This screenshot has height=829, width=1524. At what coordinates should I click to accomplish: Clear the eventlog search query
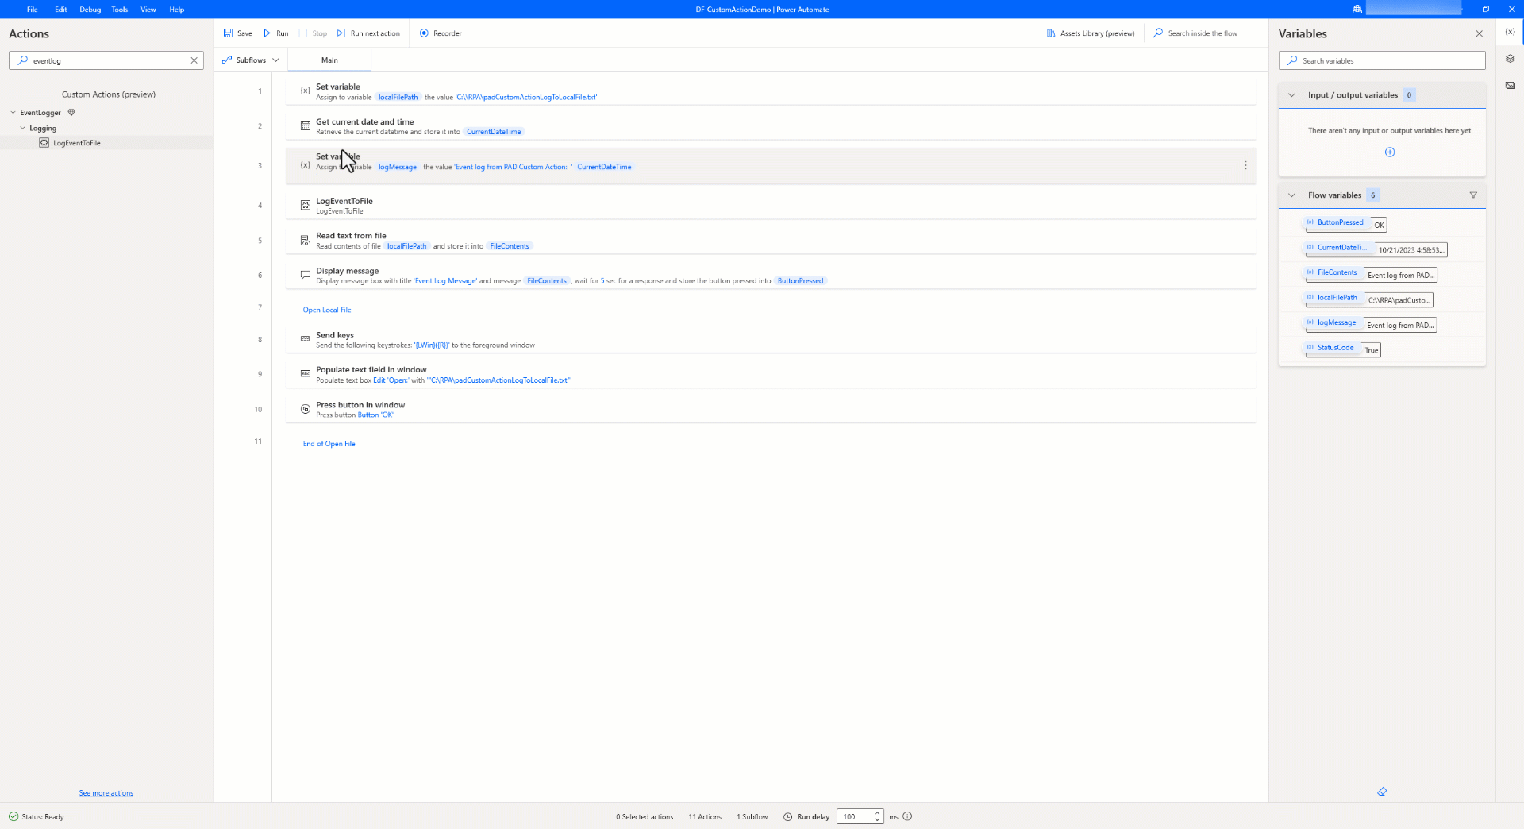pos(194,60)
